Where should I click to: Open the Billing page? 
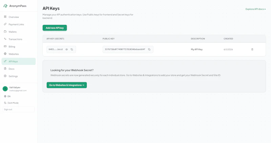coord(19,47)
